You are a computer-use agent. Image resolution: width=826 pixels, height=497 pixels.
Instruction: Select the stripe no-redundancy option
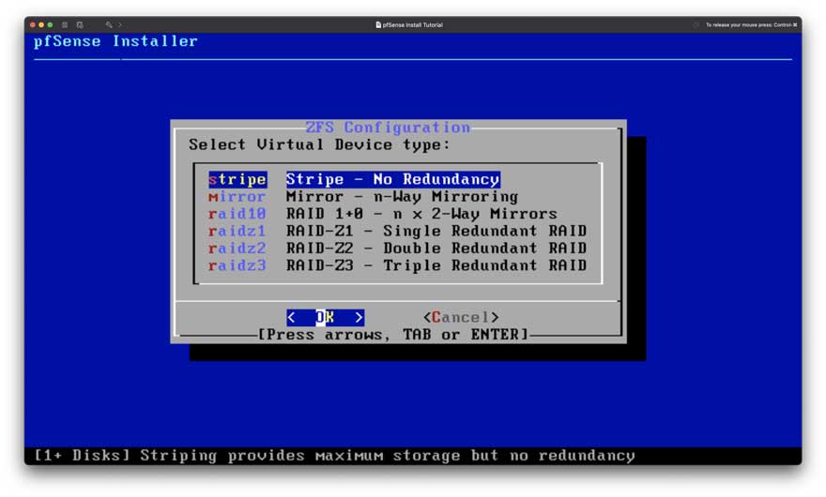(x=354, y=179)
